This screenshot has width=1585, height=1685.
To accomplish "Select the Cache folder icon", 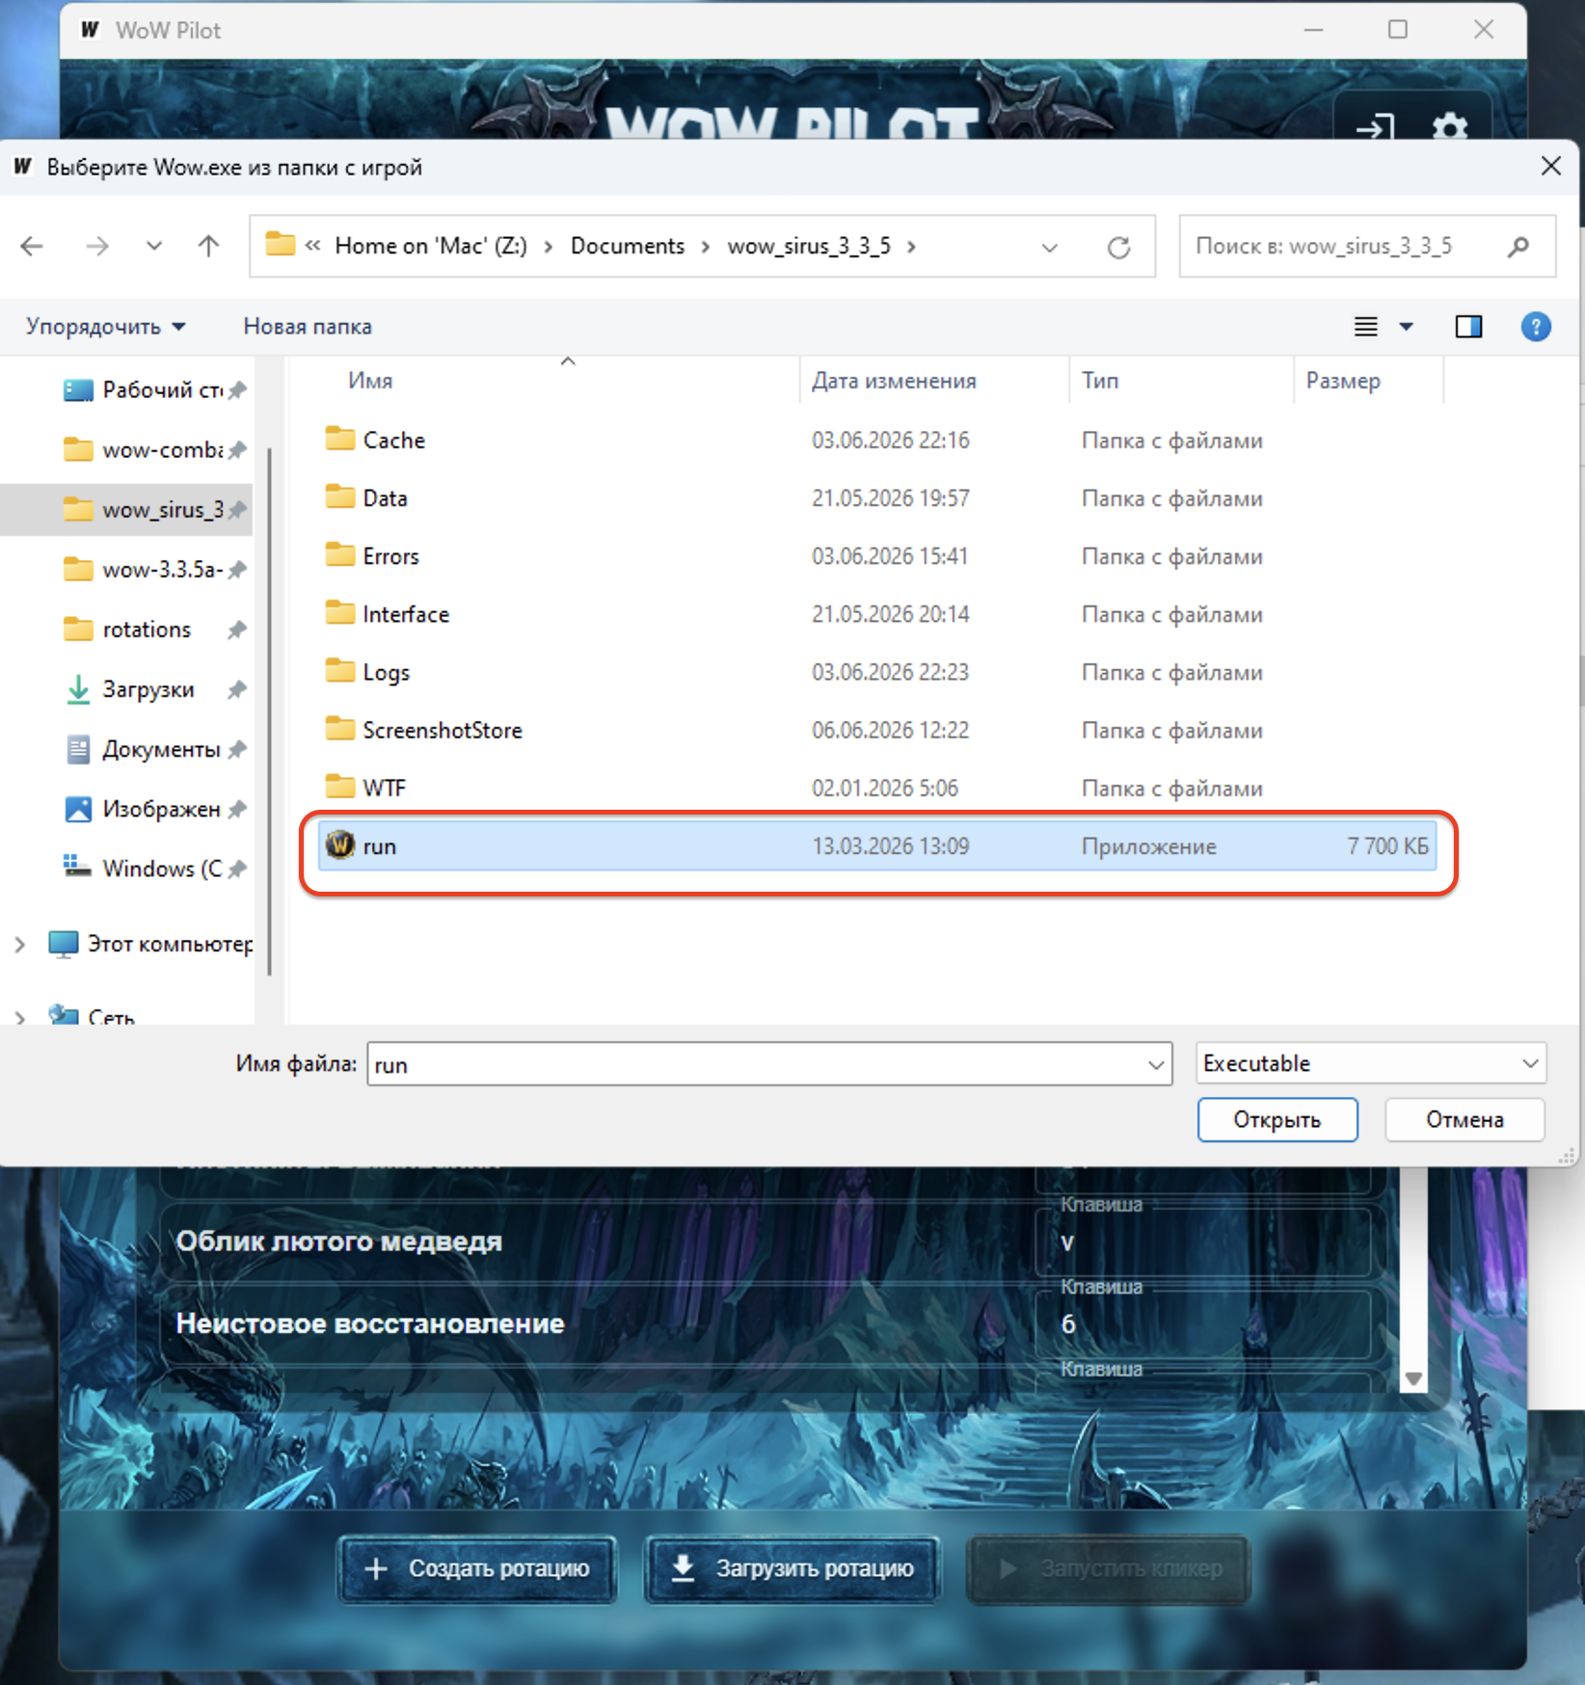I will (339, 440).
